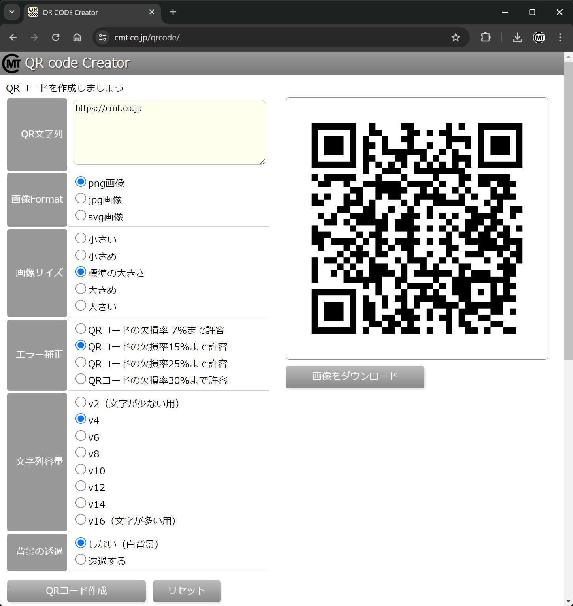This screenshot has width=573, height=606.
Task: Click the QR文字列 label cell
Action: (x=37, y=135)
